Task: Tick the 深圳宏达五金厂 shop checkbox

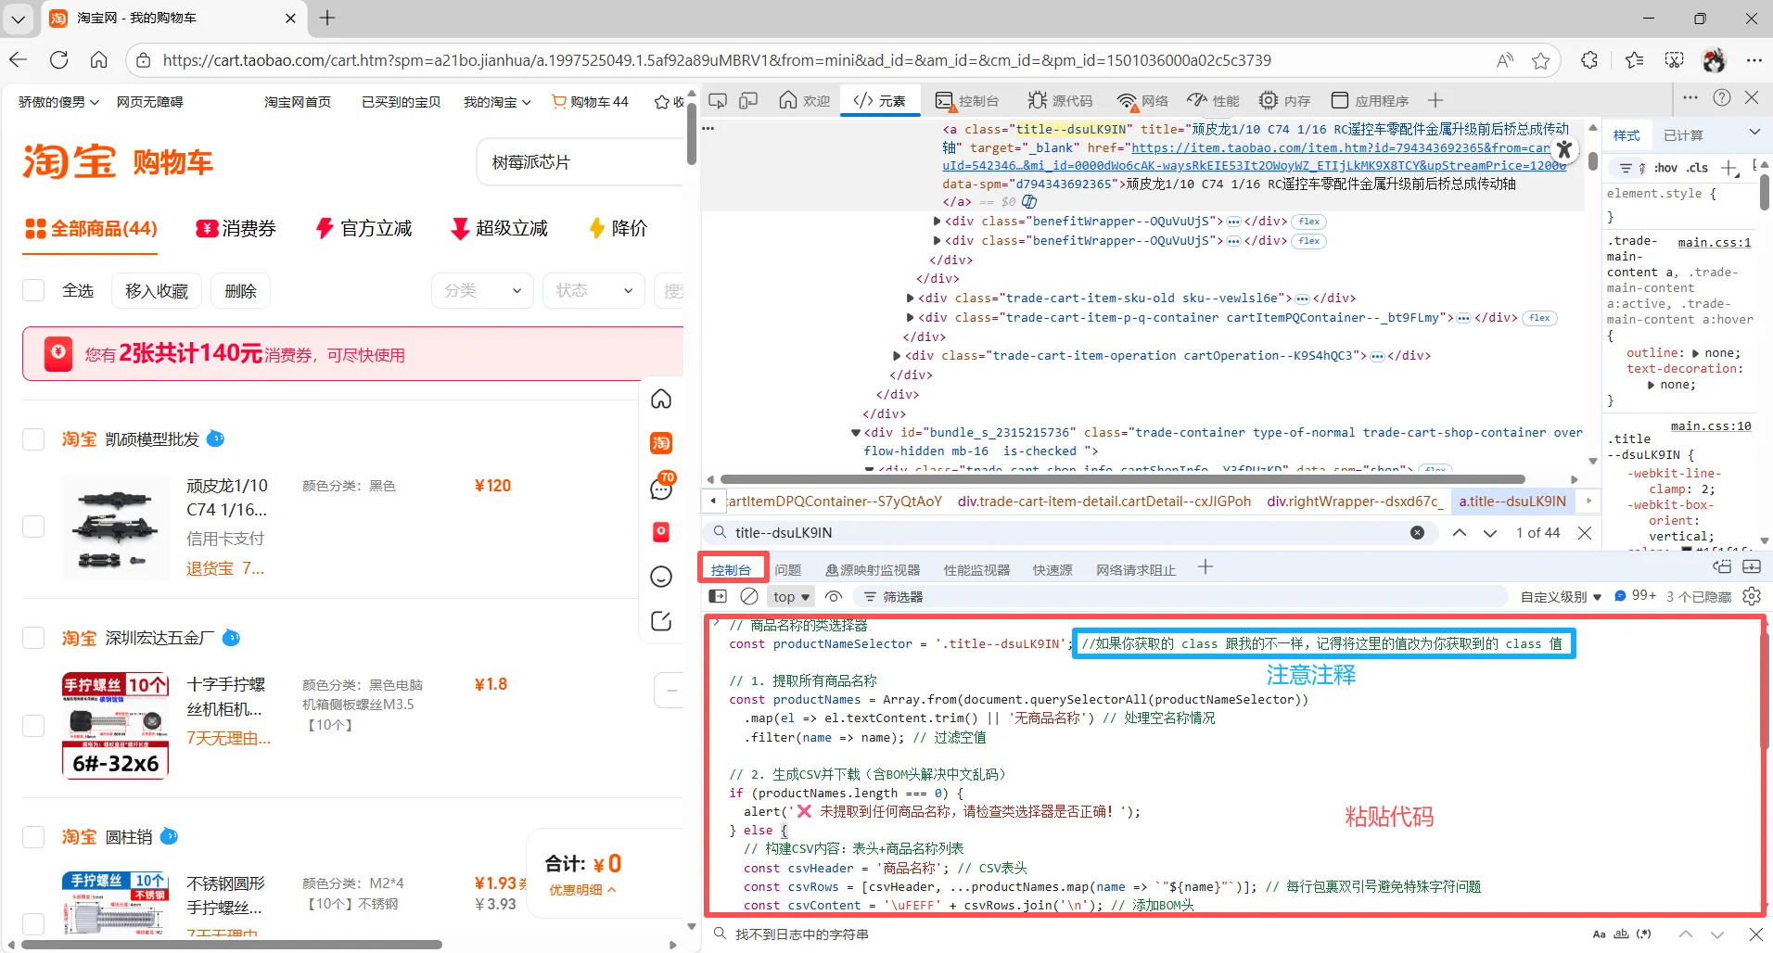Action: 33,638
